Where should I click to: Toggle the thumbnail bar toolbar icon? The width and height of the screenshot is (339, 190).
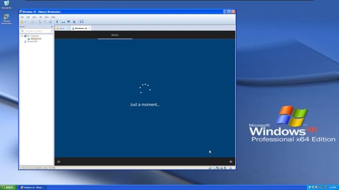[63, 22]
